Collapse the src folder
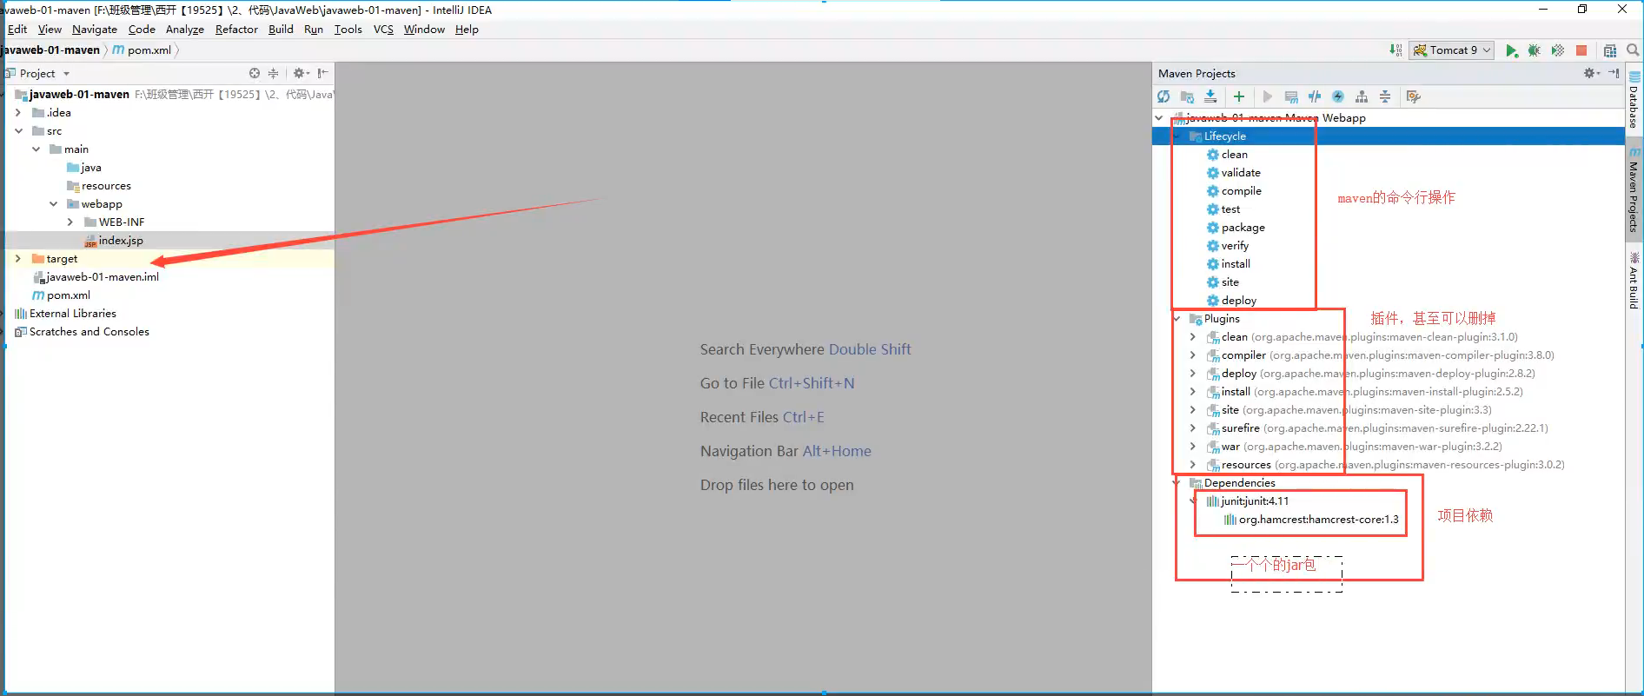Image resolution: width=1644 pixels, height=696 pixels. point(18,131)
